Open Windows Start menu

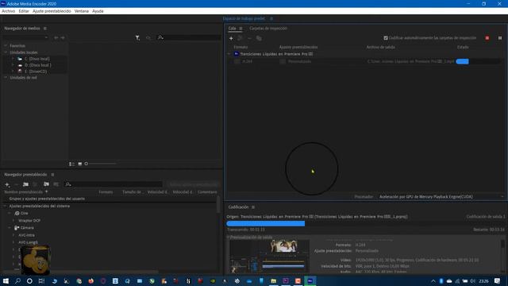6,280
